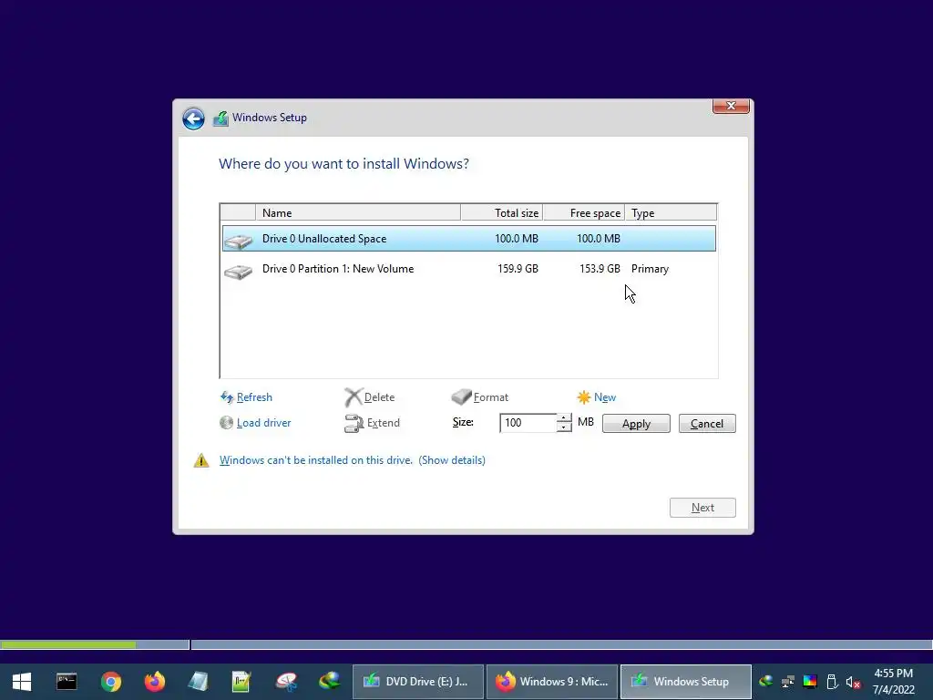933x700 pixels.
Task: Select Drive 0 Unallocated Space row
Action: pos(469,239)
